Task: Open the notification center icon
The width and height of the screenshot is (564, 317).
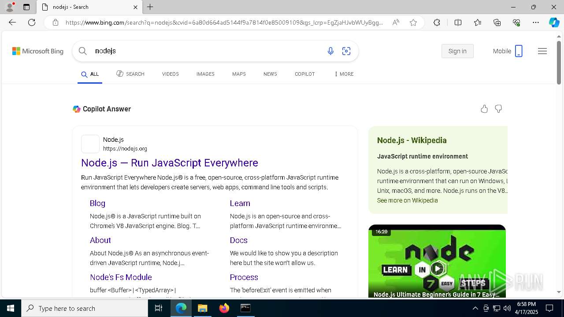Action: click(549, 308)
